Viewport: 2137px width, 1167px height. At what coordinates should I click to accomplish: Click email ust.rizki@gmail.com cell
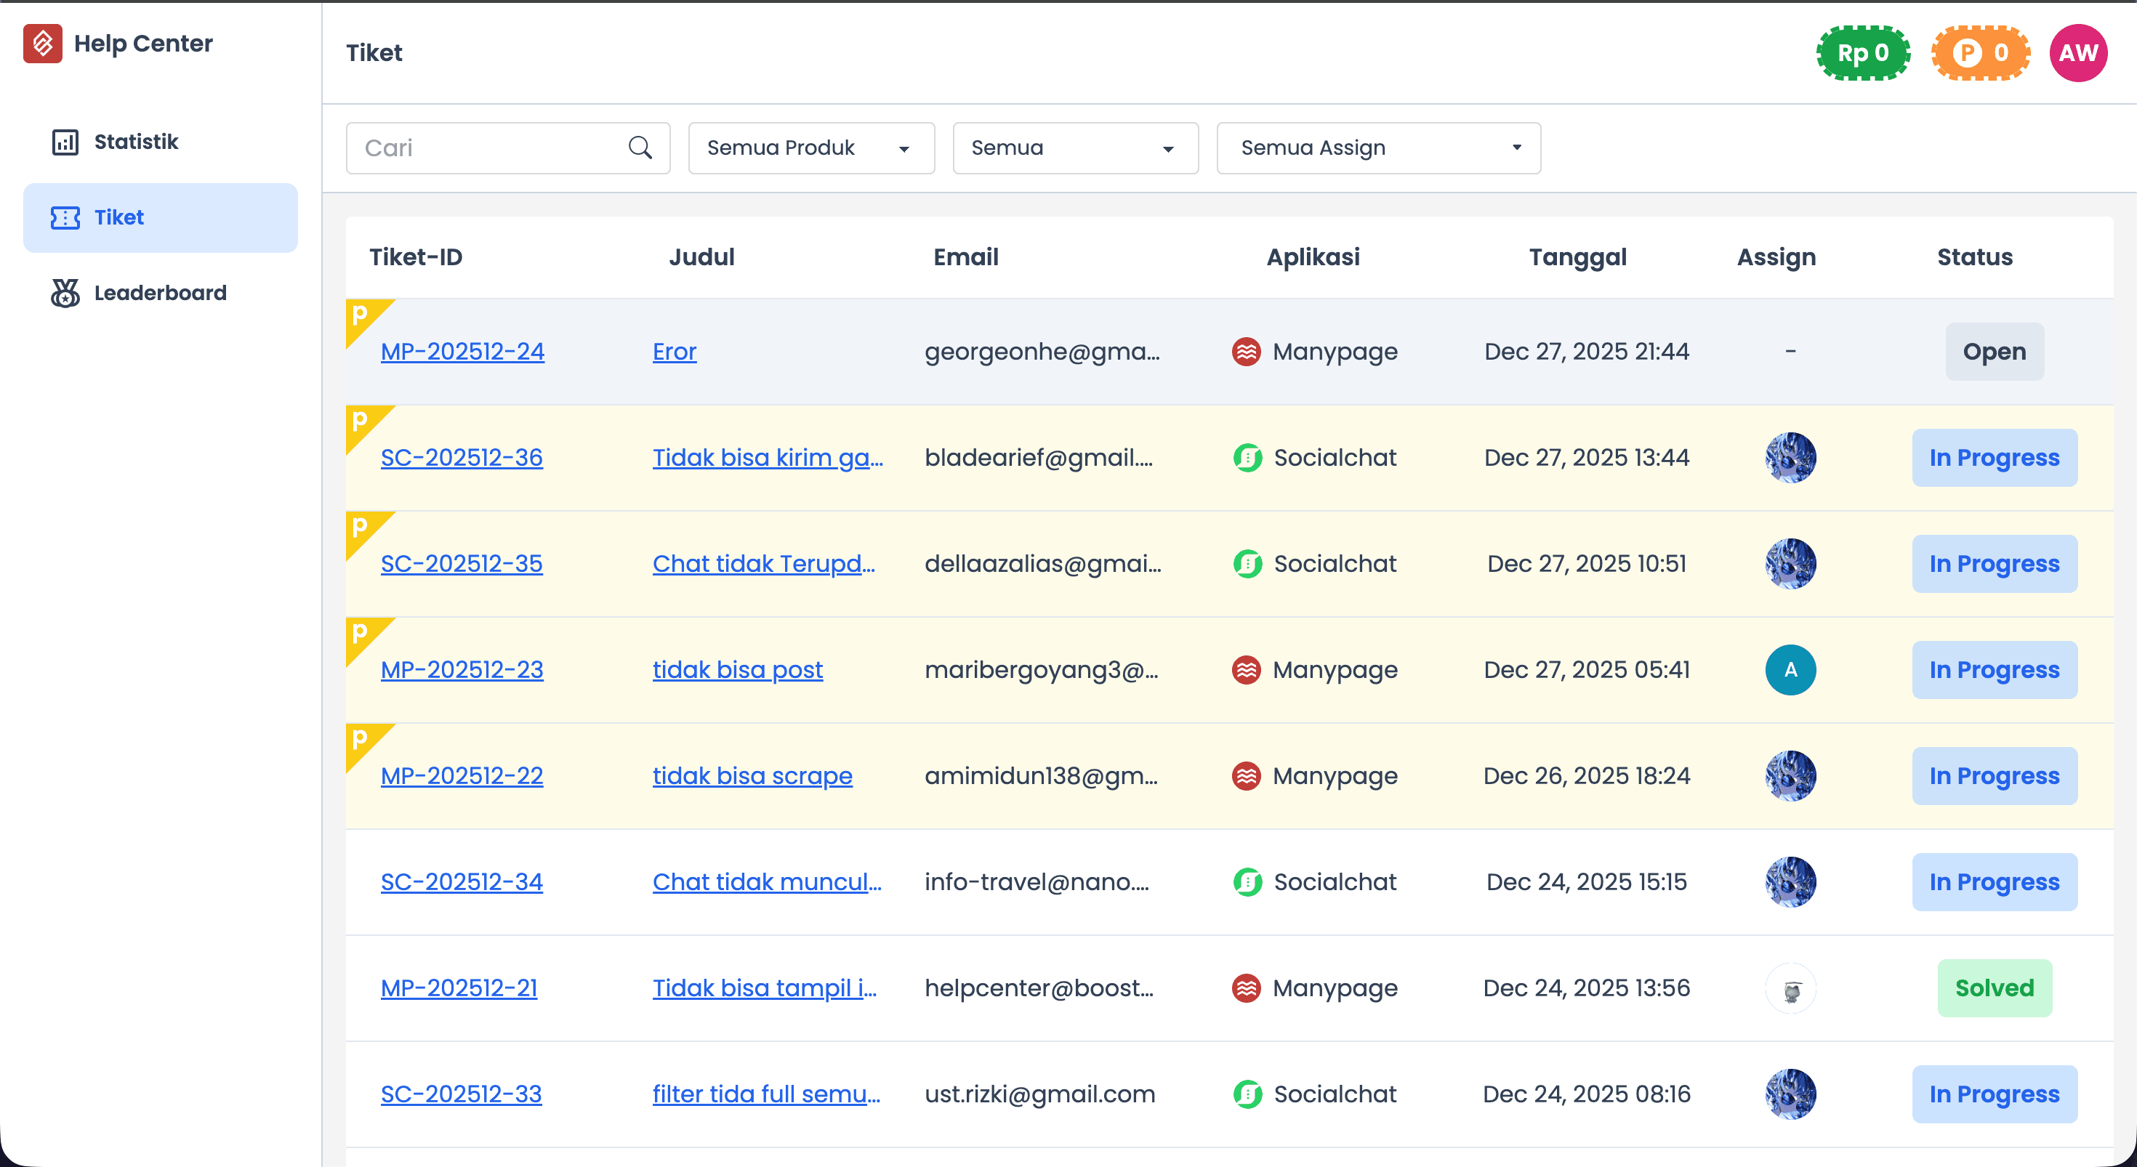(x=1039, y=1095)
